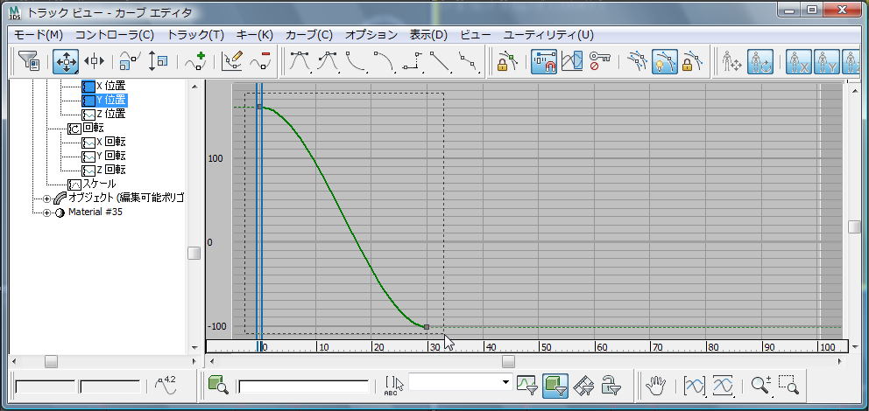The height and width of the screenshot is (411, 869).
Task: Toggle Biped X axis curve button
Action: (797, 61)
